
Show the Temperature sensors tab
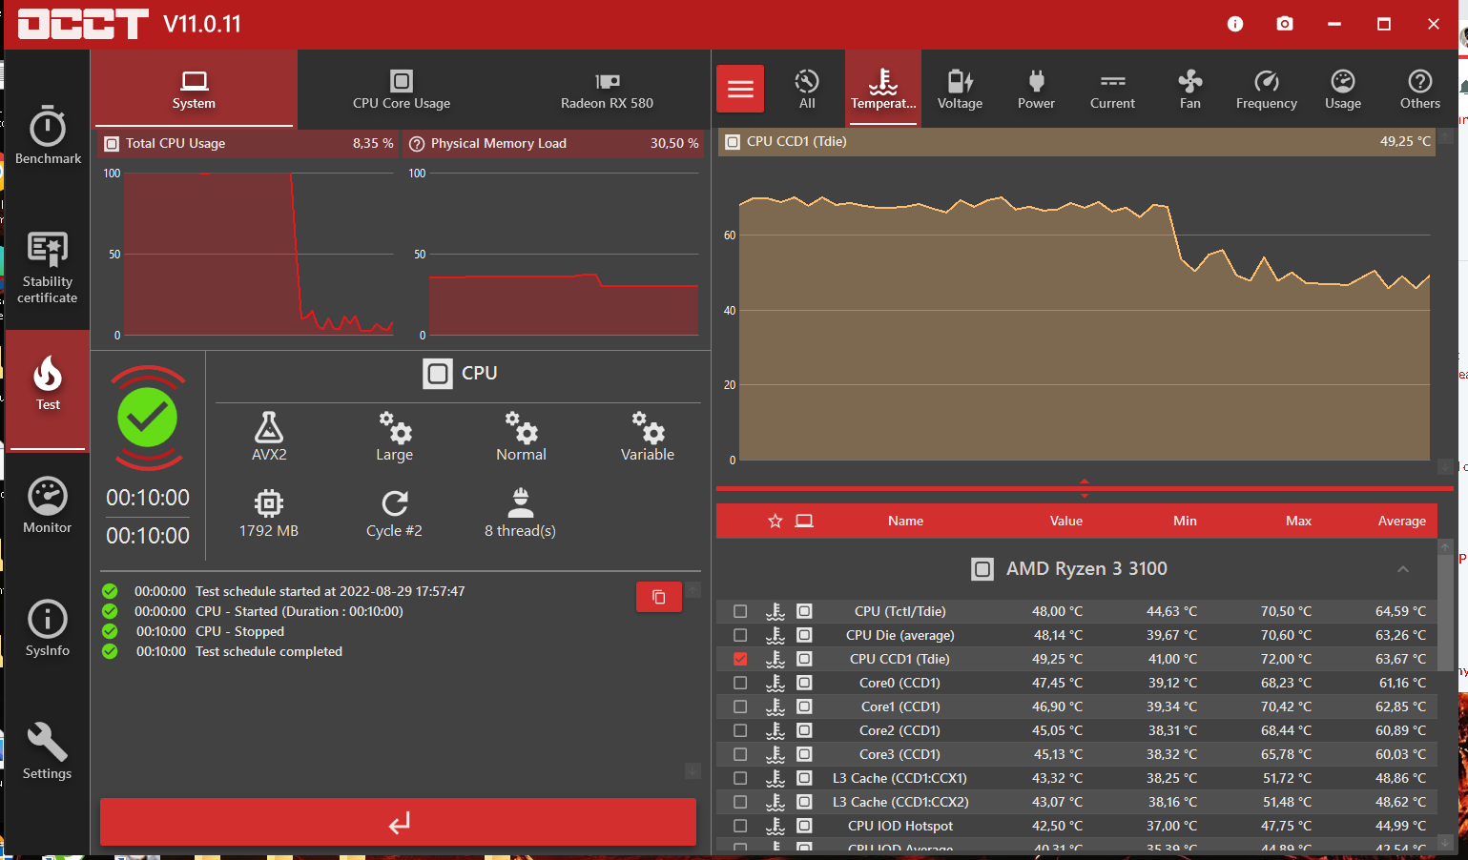[883, 89]
